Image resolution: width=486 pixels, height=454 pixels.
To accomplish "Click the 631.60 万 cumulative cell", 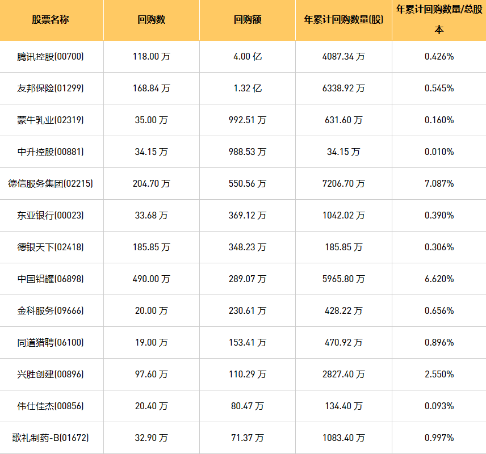I will click(343, 120).
